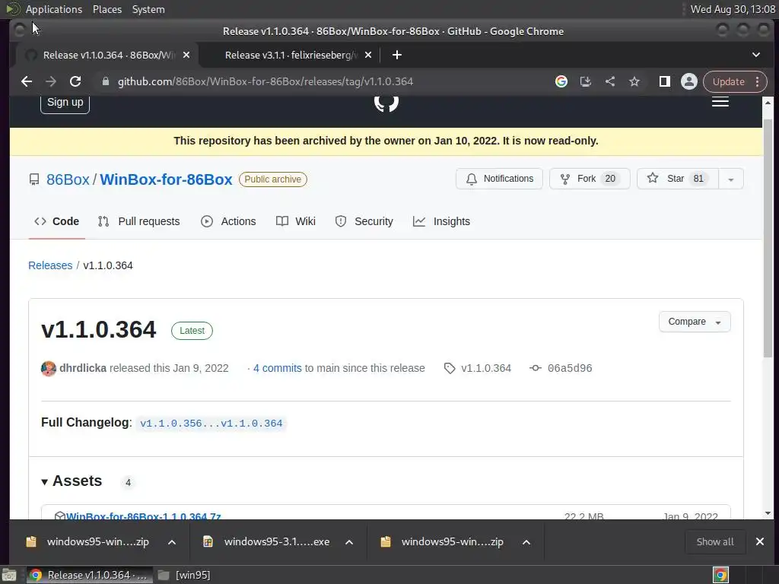This screenshot has height=584, width=779.
Task: Open first windows95-win zip download
Action: click(88, 541)
